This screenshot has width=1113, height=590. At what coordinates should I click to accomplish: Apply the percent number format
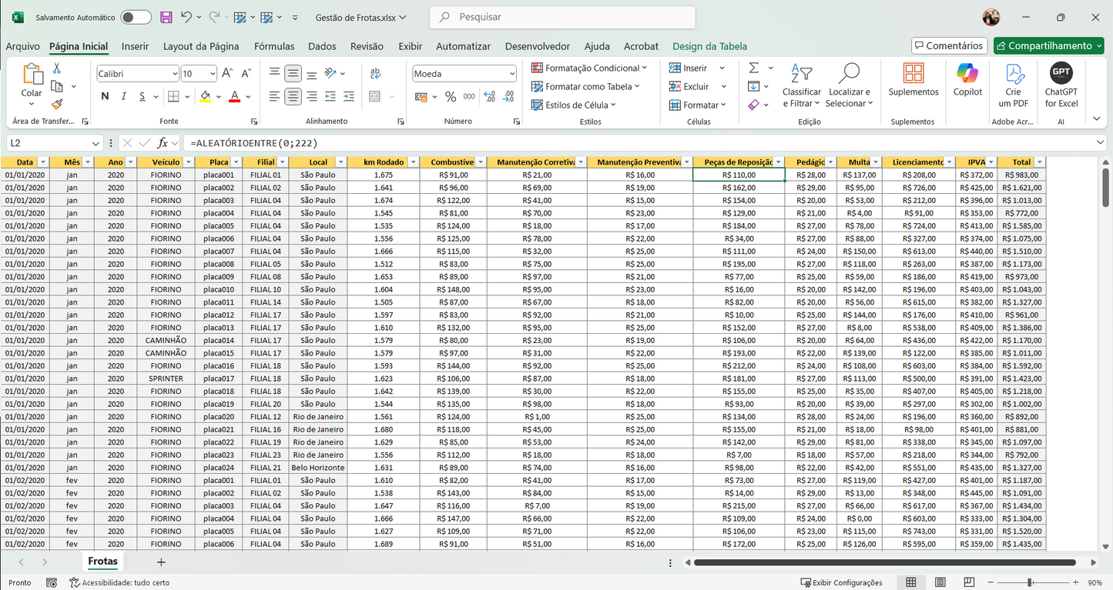tap(452, 98)
